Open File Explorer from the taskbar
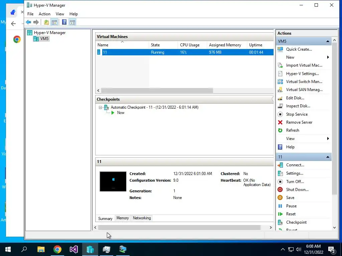The height and width of the screenshot is (256, 342). (41, 249)
